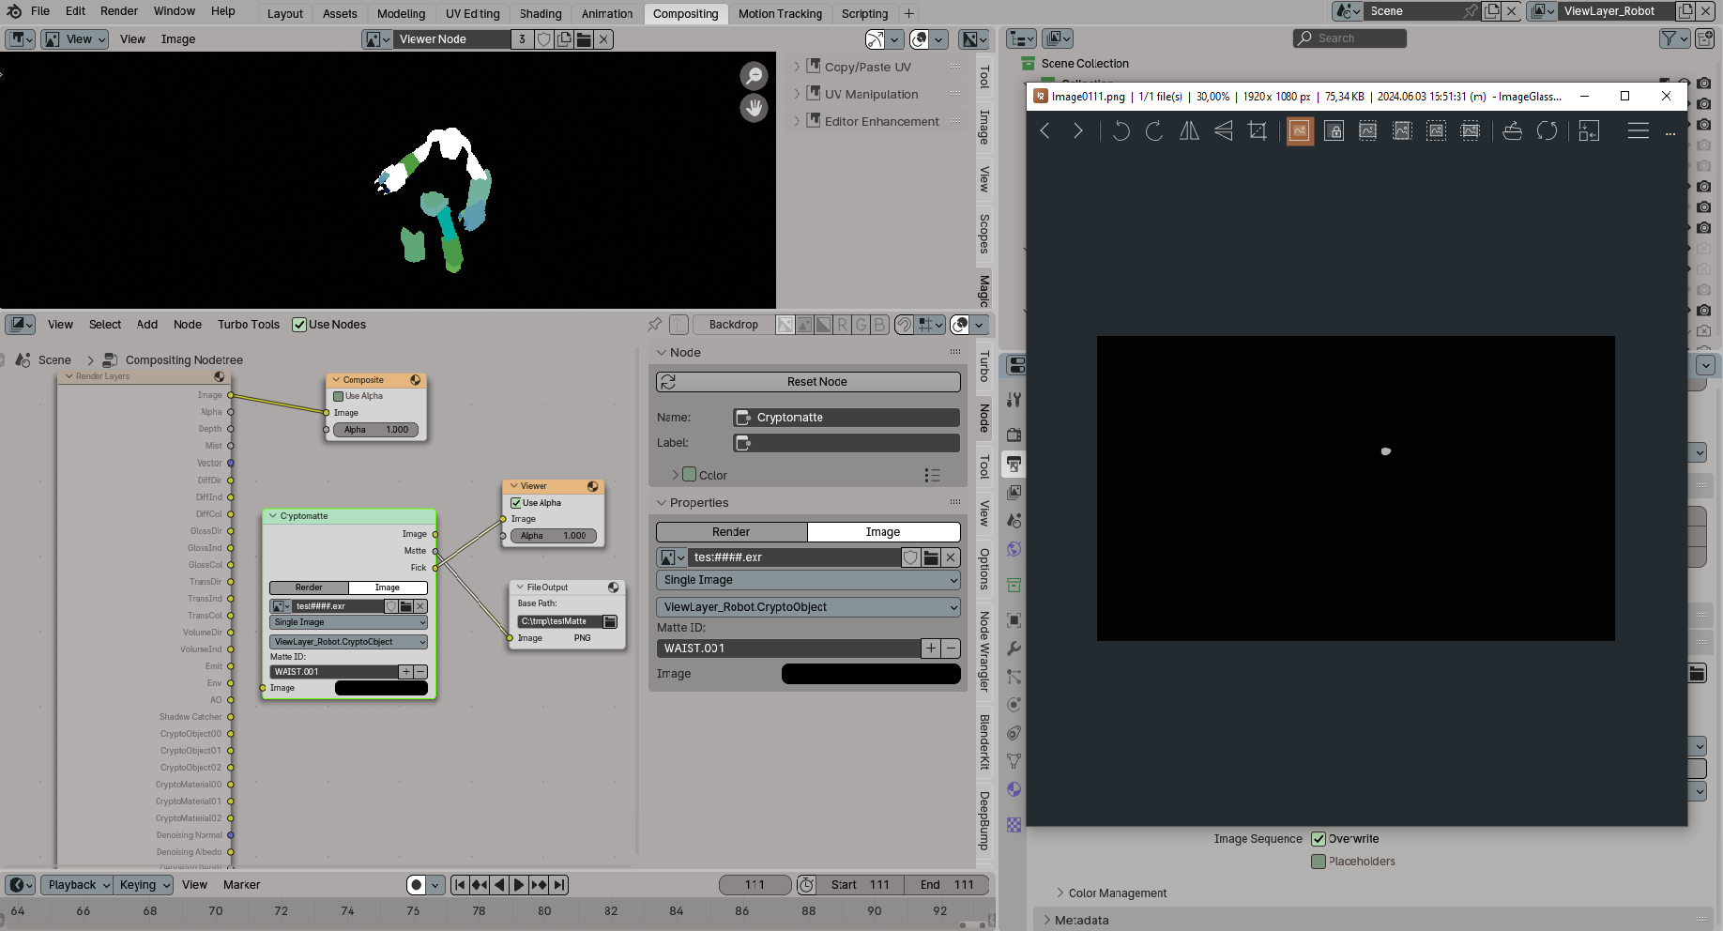Uncheck the Use Nodes checkbox

point(299,325)
